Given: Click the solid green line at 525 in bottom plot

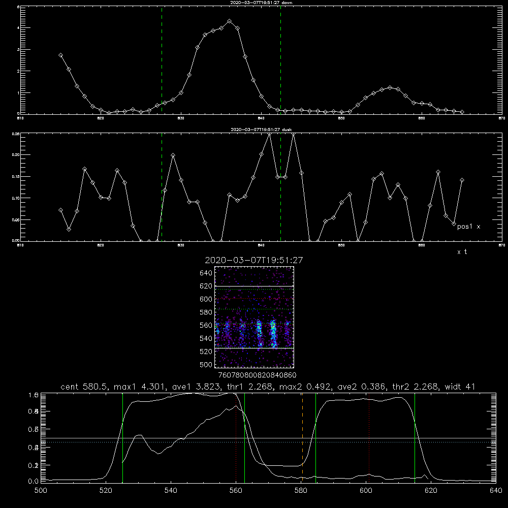Looking at the screenshot, I should coord(122,437).
